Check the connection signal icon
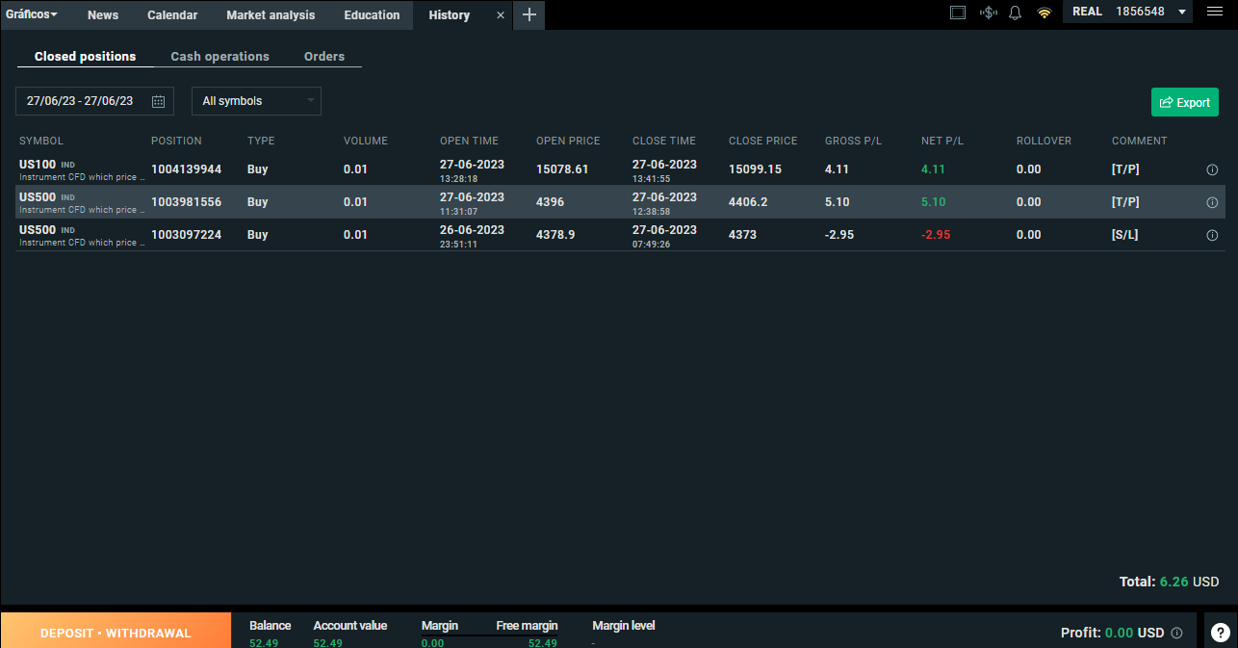 [1044, 13]
